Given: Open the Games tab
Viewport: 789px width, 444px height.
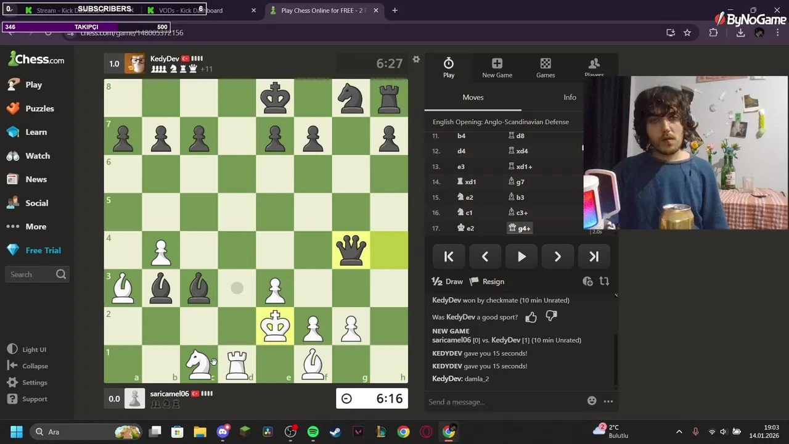Looking at the screenshot, I should tap(546, 67).
